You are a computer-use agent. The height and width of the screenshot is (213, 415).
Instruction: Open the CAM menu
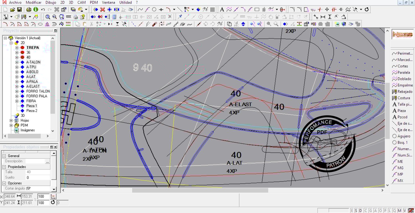pyautogui.click(x=81, y=2)
